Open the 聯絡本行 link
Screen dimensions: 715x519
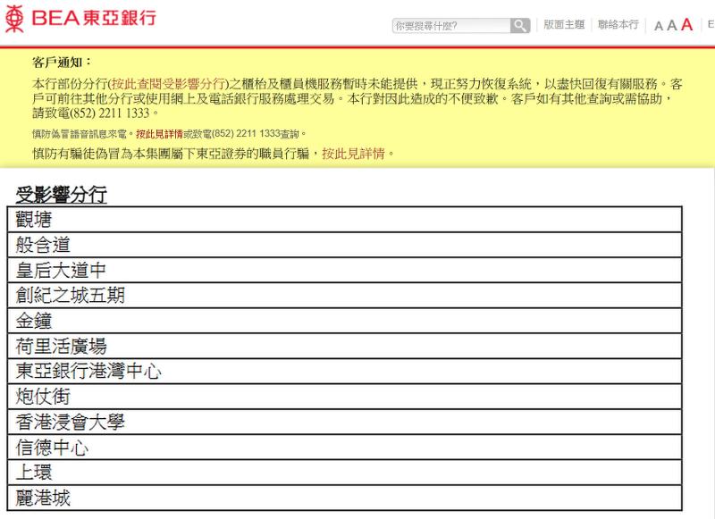(x=618, y=25)
